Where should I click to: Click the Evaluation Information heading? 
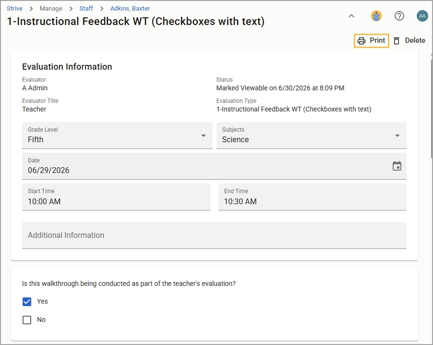(x=67, y=67)
